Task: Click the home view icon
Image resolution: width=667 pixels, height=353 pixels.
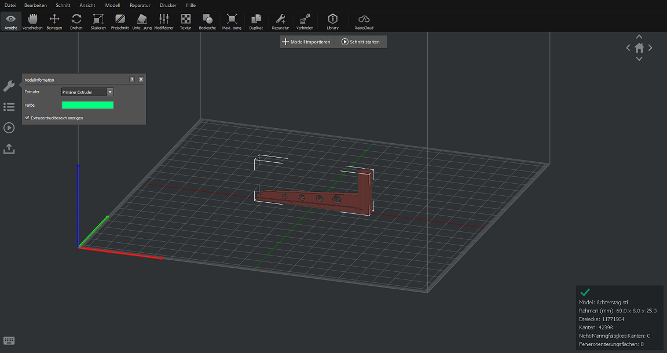Action: (x=639, y=48)
